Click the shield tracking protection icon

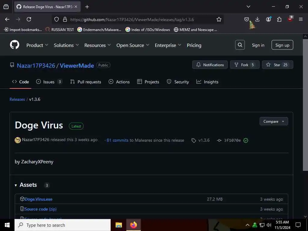(x=57, y=19)
